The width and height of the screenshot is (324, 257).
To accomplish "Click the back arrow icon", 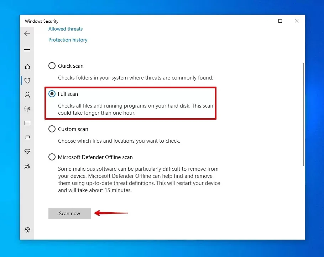I will point(27,34).
